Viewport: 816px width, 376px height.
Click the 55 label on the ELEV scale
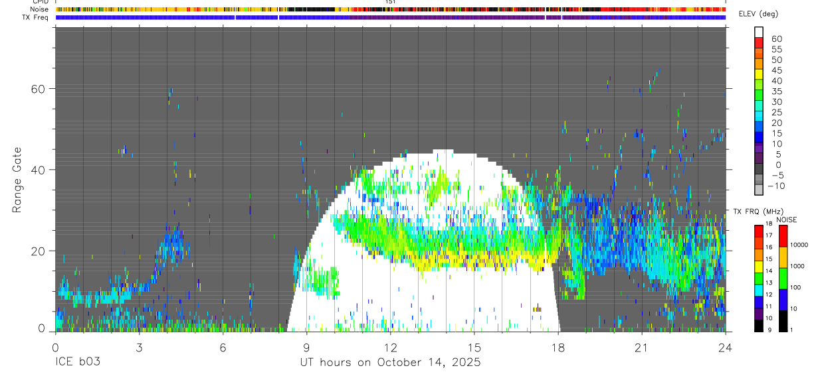[776, 49]
